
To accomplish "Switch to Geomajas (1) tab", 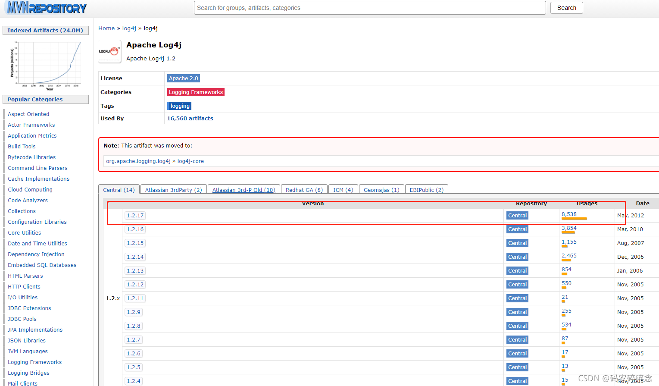I will coord(381,190).
